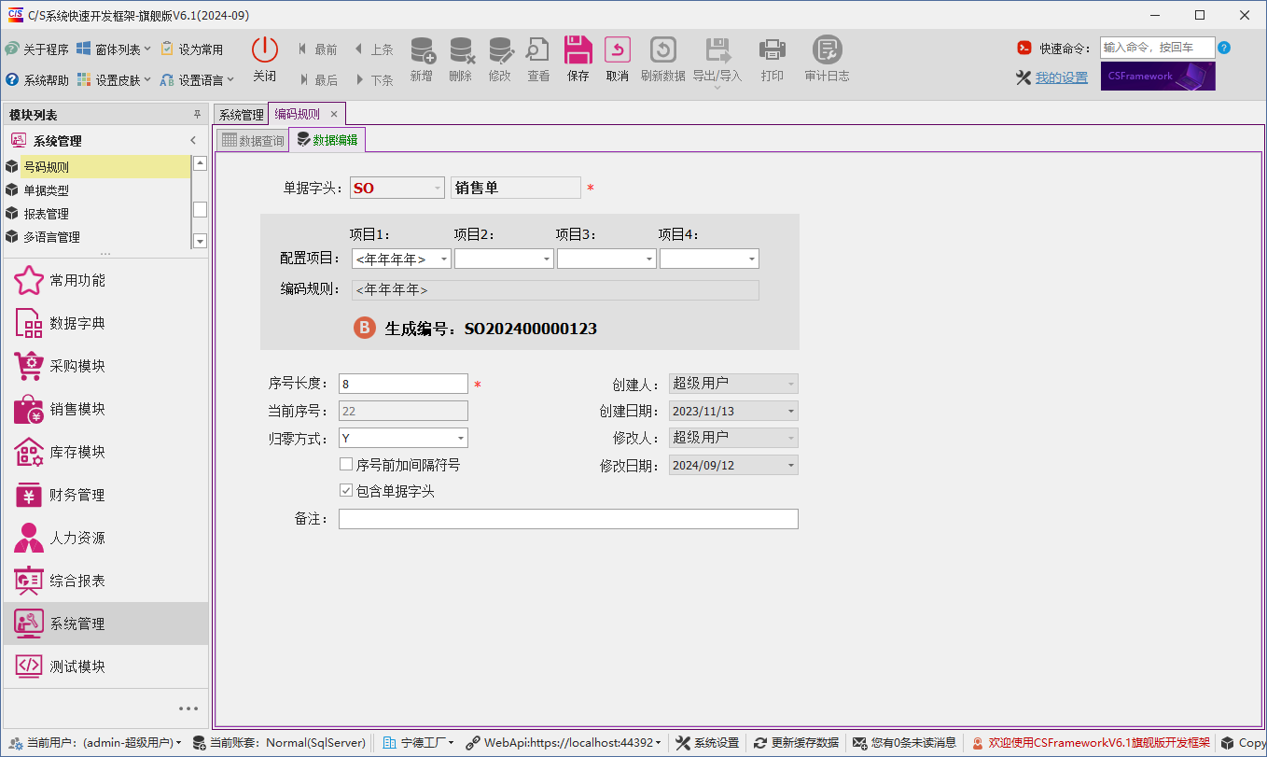
Task: Click the sidebar overflow dots button
Action: click(188, 708)
